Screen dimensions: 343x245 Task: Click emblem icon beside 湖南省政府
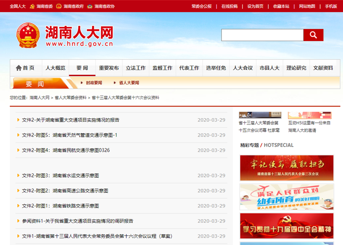point(59,6)
